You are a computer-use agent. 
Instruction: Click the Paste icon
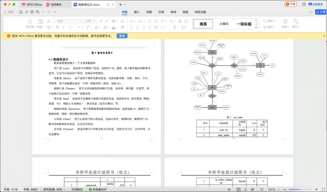[41, 22]
